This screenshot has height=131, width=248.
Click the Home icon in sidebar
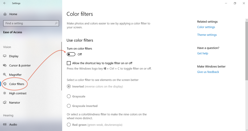point(5,14)
